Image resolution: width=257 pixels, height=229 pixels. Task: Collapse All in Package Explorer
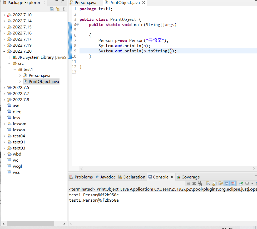[x=52, y=9]
